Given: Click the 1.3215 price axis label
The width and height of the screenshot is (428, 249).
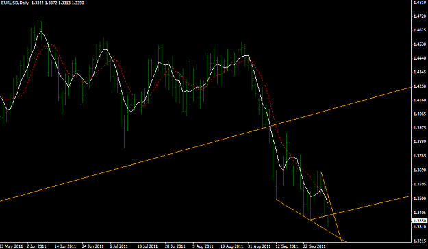Looking at the screenshot, I should (420, 241).
